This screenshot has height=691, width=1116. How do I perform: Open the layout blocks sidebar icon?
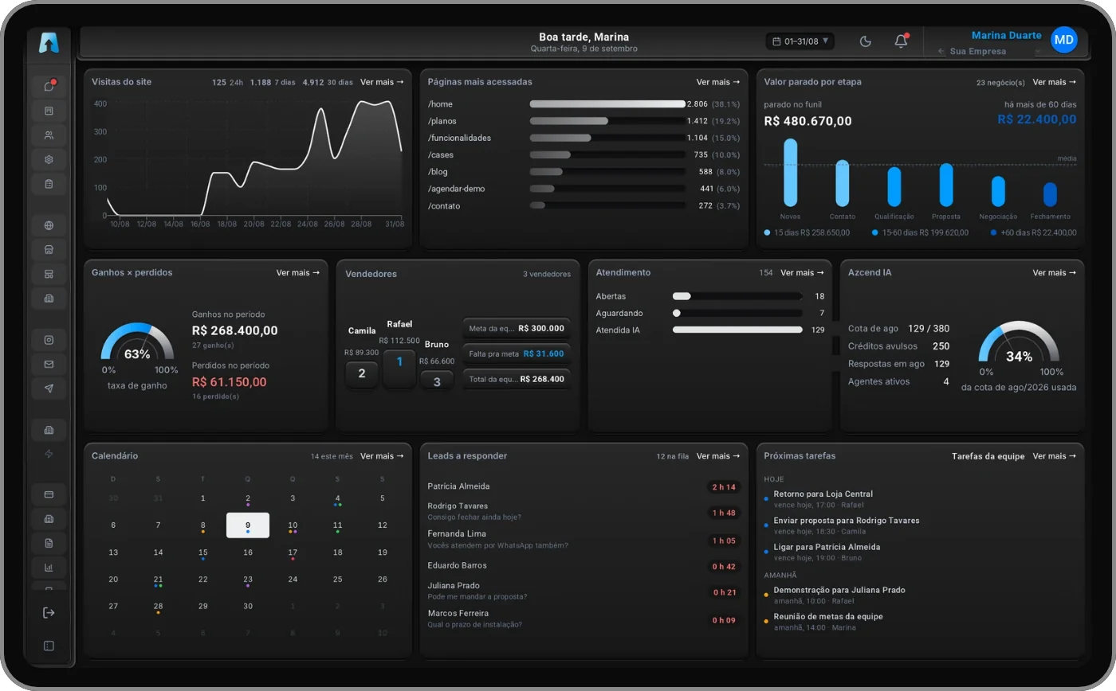(49, 274)
